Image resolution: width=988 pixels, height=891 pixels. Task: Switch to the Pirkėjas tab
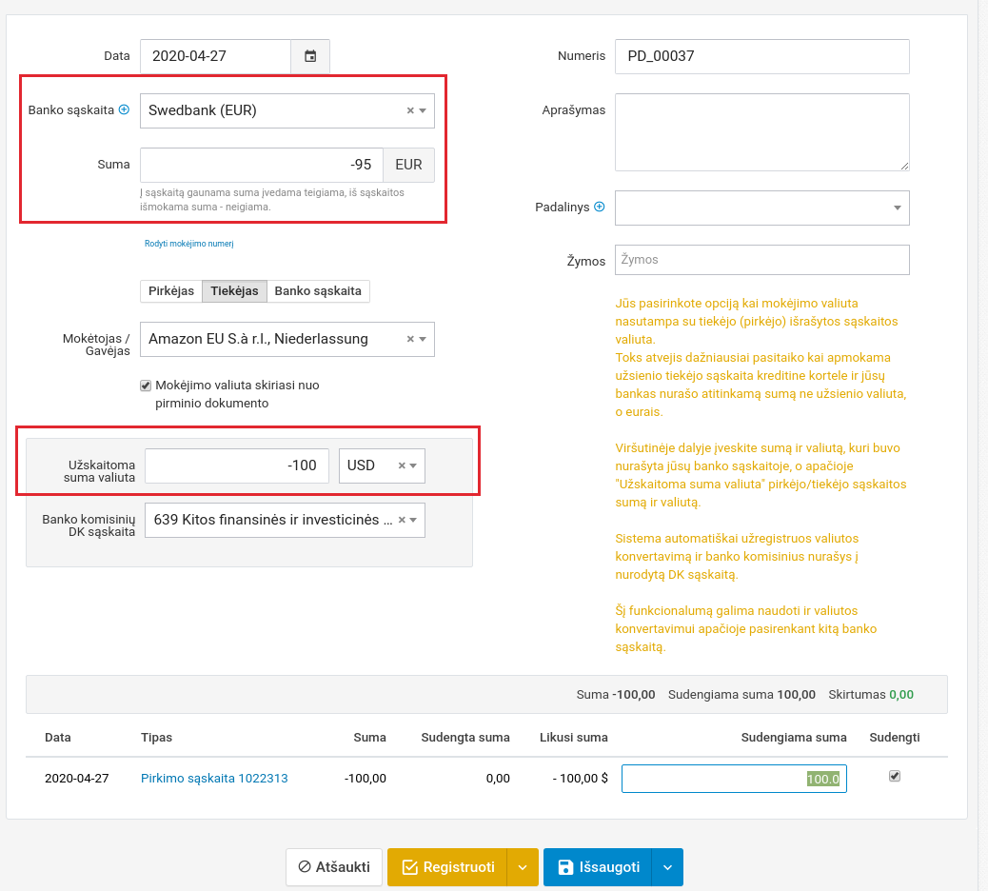click(x=171, y=291)
